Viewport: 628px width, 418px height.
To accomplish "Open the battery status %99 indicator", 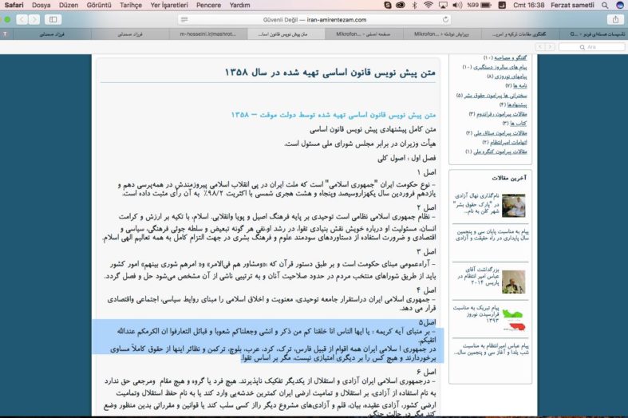I will tap(479, 6).
